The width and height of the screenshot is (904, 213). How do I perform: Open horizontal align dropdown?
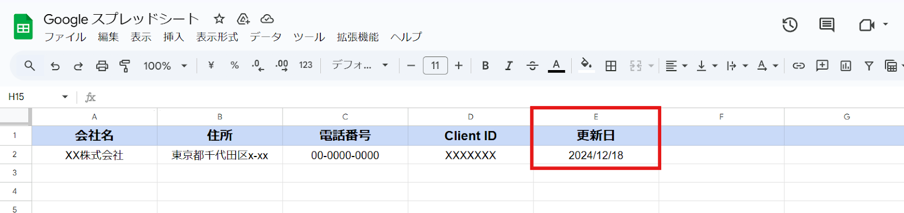point(676,66)
